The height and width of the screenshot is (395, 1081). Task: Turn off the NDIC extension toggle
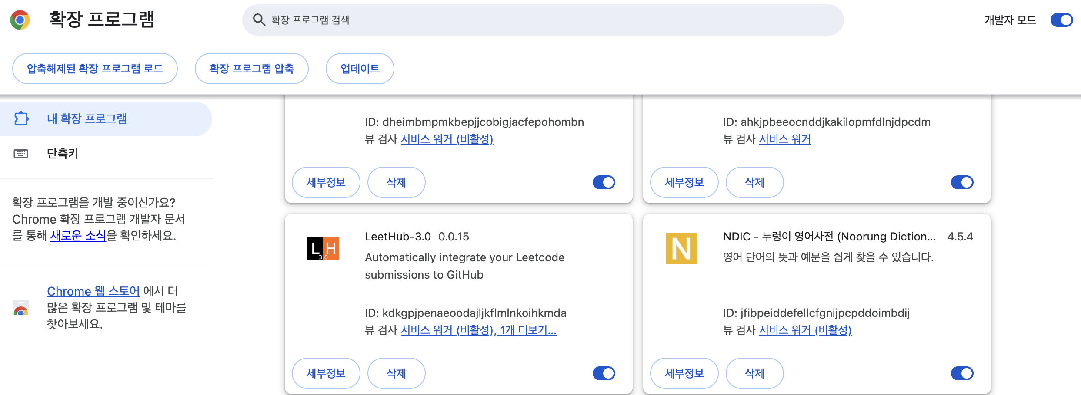(962, 373)
